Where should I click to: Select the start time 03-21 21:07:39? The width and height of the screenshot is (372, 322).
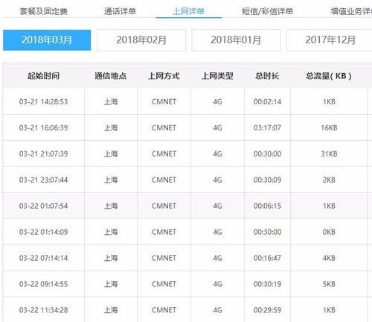tap(43, 154)
